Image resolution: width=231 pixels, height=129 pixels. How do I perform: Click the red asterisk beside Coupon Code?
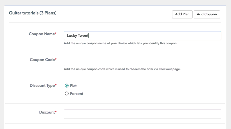[x=56, y=59]
